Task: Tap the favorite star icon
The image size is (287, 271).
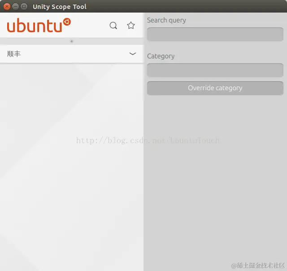Action: click(131, 25)
